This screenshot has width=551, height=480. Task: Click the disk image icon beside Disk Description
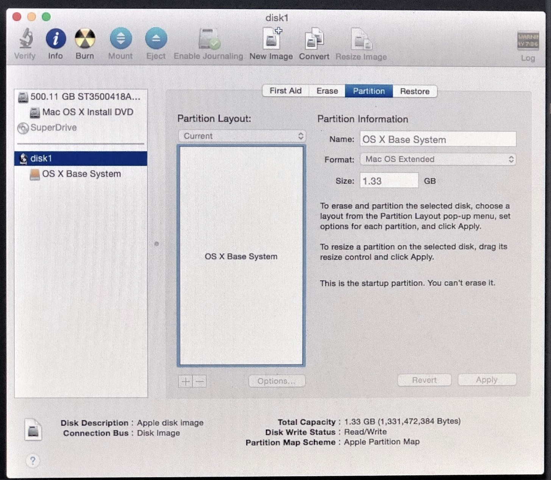(33, 429)
